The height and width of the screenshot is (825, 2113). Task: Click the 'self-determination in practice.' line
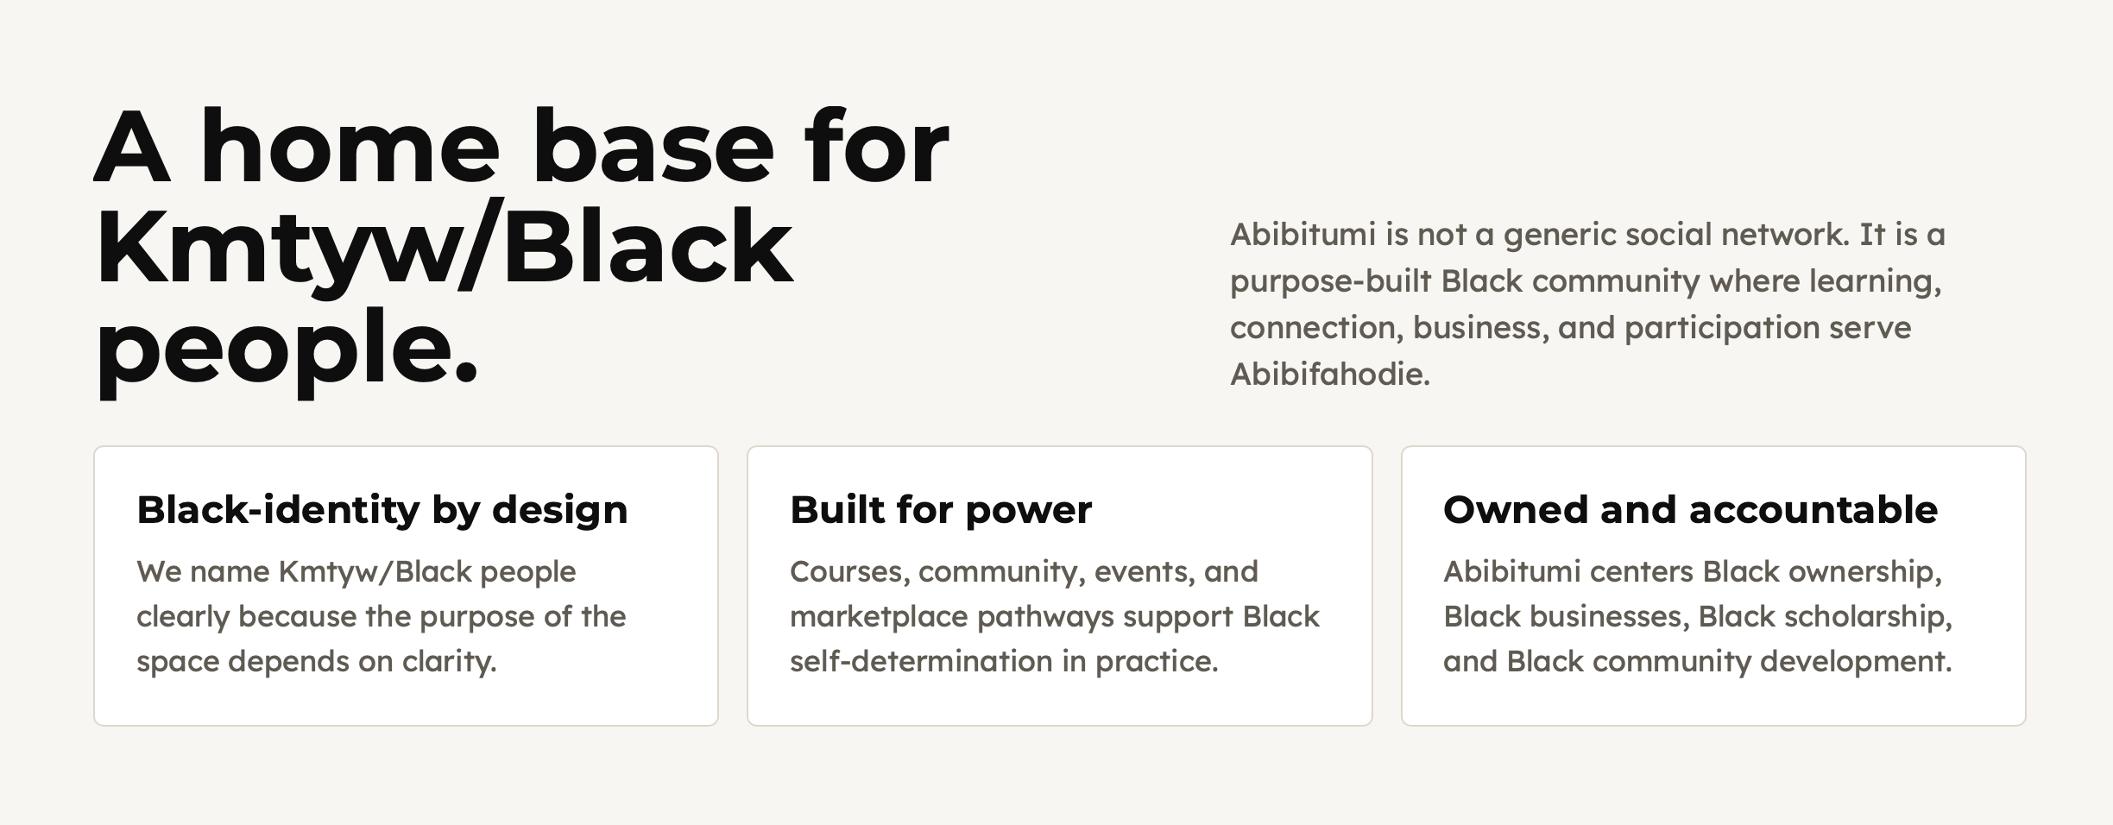(x=1004, y=662)
